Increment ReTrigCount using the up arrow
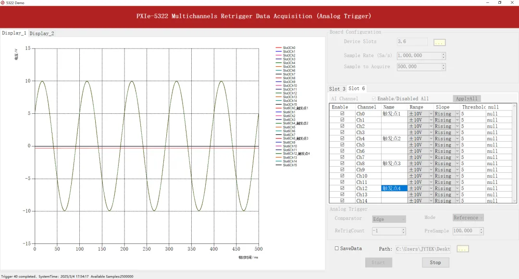The width and height of the screenshot is (519, 279). click(x=403, y=229)
